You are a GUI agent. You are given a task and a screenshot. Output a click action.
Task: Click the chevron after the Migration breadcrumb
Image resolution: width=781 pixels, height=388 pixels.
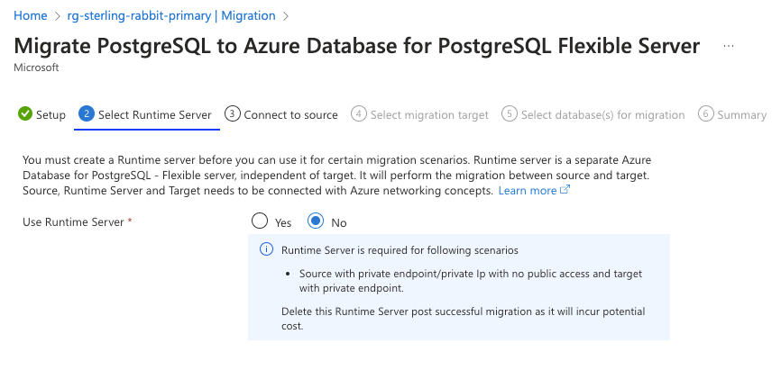pos(286,16)
